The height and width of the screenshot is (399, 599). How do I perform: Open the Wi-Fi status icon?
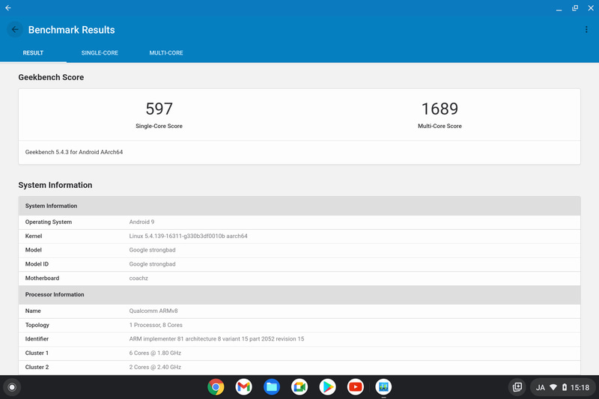pos(553,388)
